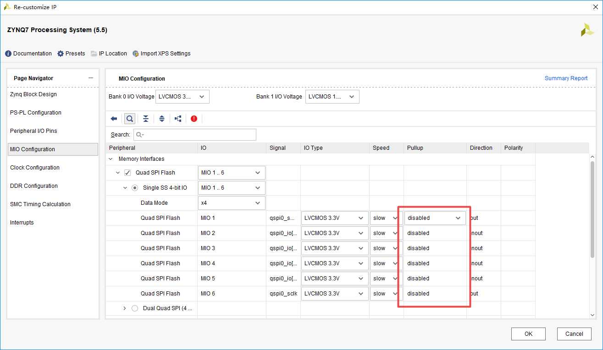The image size is (603, 350).
Task: Go to Zynq Block Design page
Action: (x=33, y=94)
